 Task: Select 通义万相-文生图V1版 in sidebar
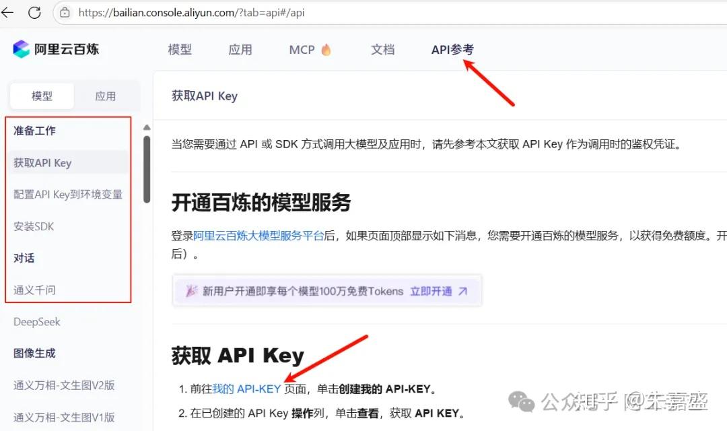pos(64,417)
